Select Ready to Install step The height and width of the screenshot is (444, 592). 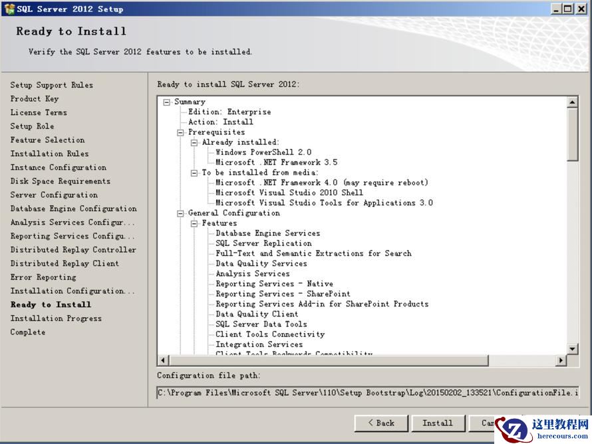pyautogui.click(x=51, y=304)
